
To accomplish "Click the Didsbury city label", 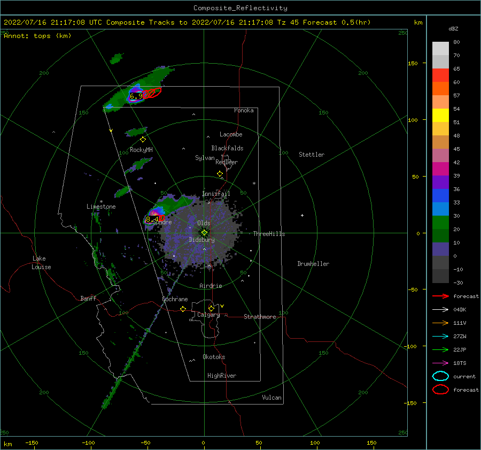I will point(202,240).
